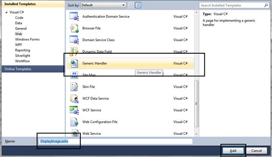Select the Web Configuration File template icon

click(74, 122)
